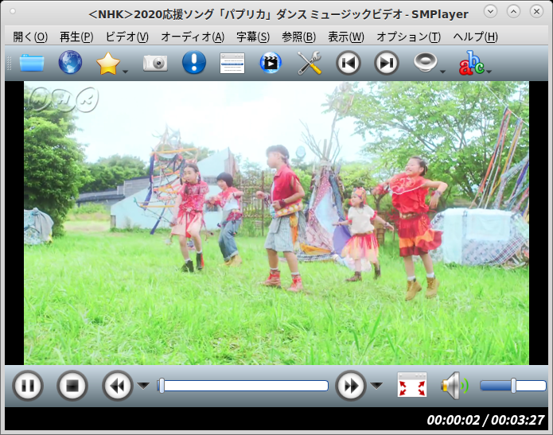553x435 pixels.
Task: Click the audio track speaker icon in toolbar
Action: tap(425, 62)
